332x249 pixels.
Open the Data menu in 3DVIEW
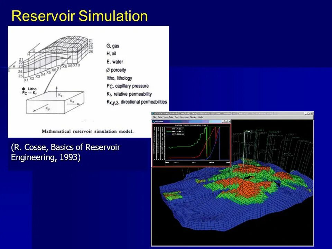[x=160, y=117]
